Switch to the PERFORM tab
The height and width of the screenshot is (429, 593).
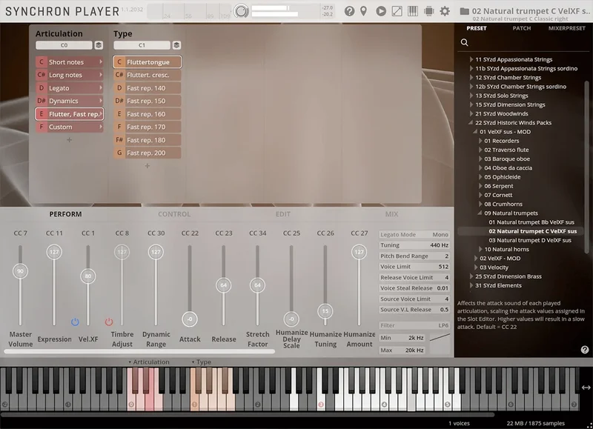(x=65, y=214)
